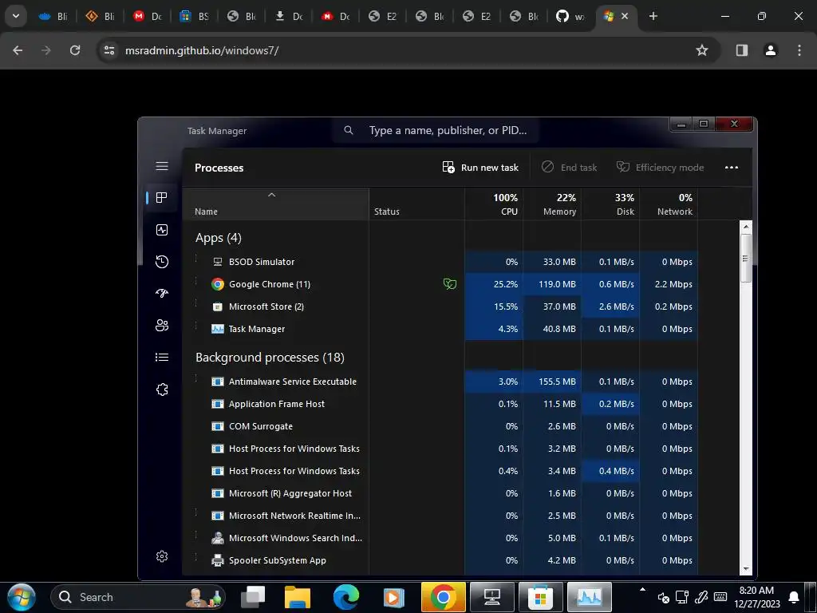Image resolution: width=817 pixels, height=613 pixels.
Task: Click the green efficiency leaf status icon
Action: (x=450, y=283)
